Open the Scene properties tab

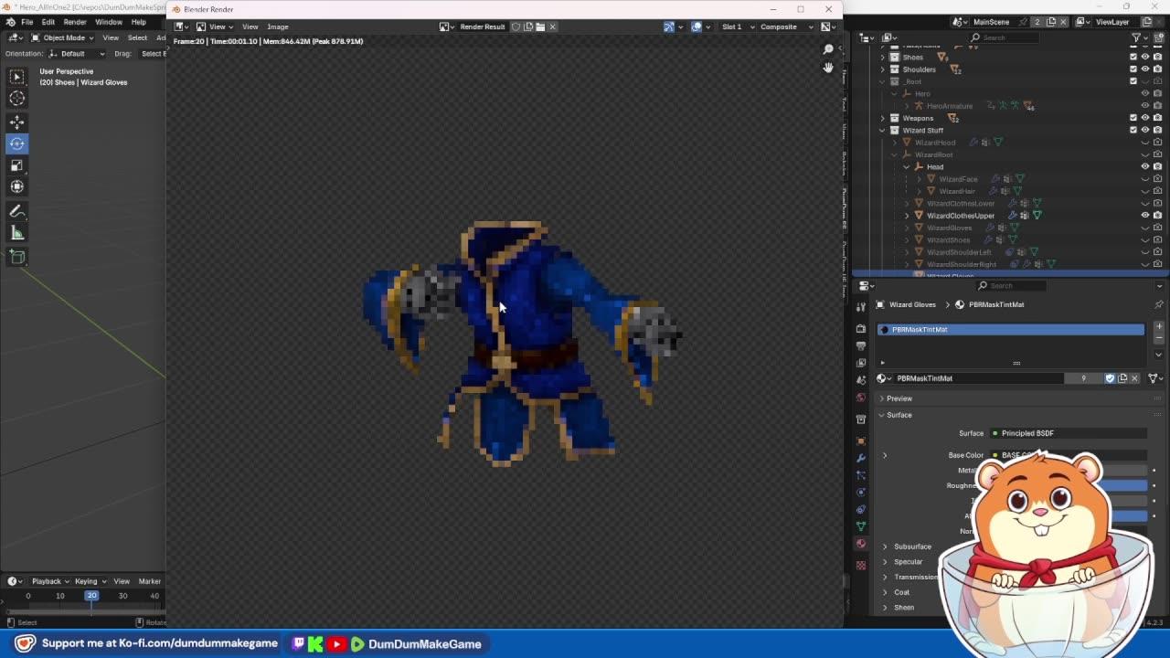tap(861, 380)
